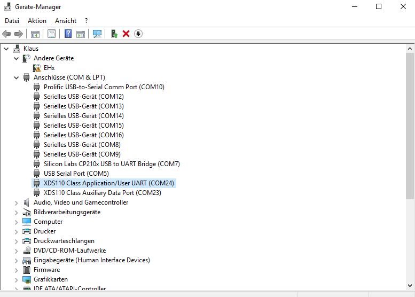415x297 pixels.
Task: Click the vertical scrollbar thumb
Action: pos(410,126)
